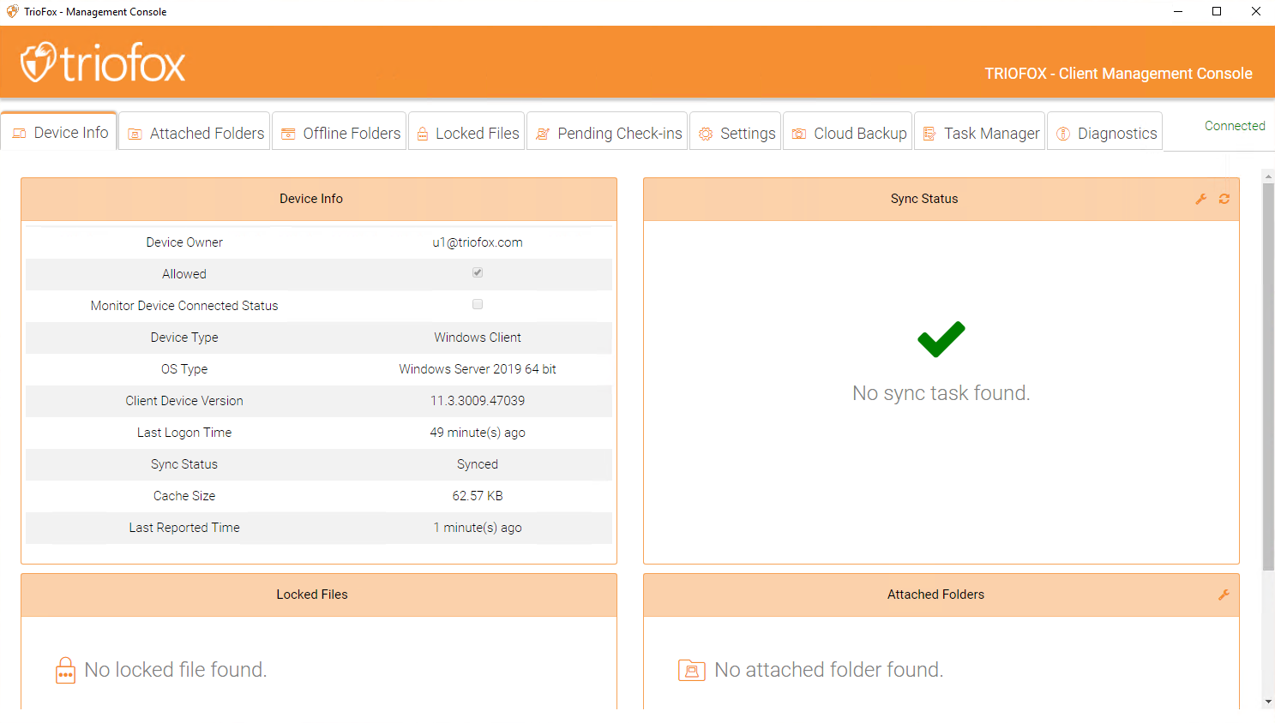Viewport: 1275px width, 723px height.
Task: Click the Synced status value
Action: pos(478,464)
